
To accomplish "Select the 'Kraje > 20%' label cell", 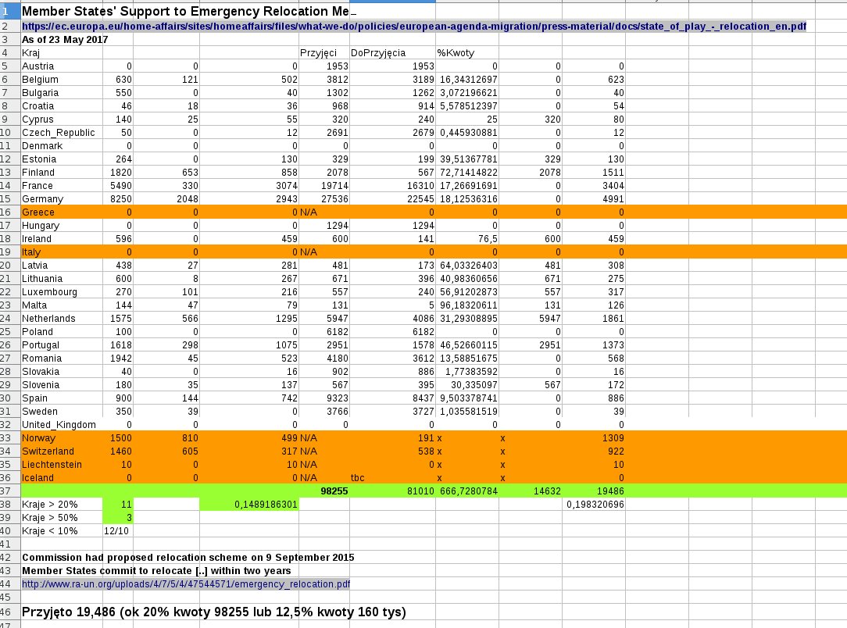I will [63, 505].
